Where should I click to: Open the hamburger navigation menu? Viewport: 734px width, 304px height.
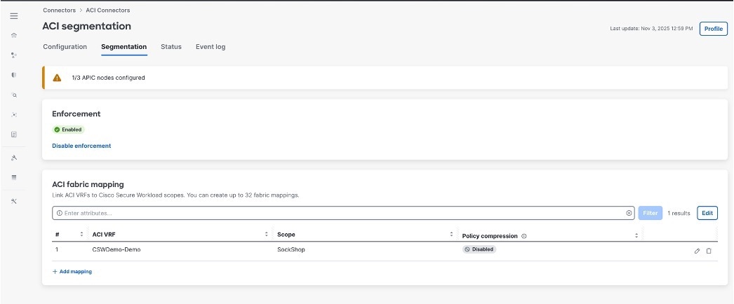[14, 16]
